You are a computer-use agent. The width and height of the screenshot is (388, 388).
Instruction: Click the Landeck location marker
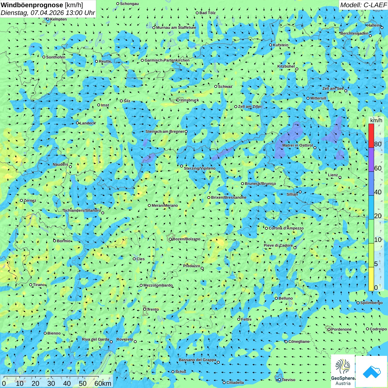[78, 123]
